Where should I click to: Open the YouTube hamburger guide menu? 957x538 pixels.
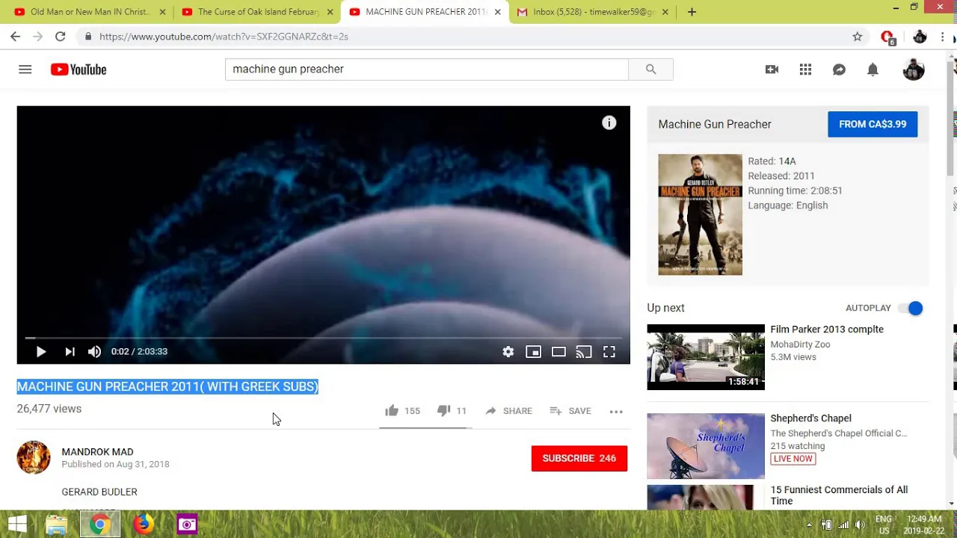coord(25,69)
